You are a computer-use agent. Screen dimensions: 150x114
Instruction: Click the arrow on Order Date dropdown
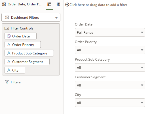(x=142, y=33)
